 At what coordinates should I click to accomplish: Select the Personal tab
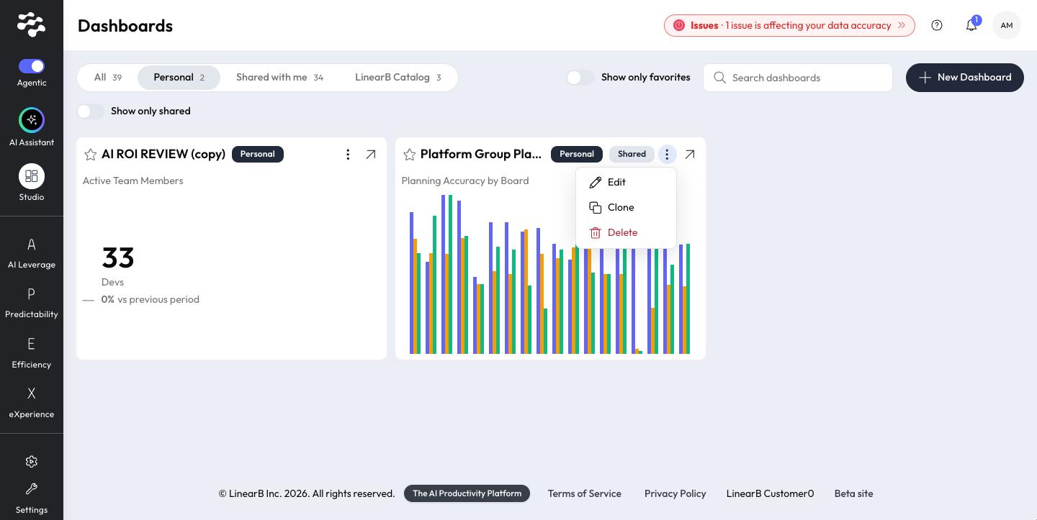179,78
